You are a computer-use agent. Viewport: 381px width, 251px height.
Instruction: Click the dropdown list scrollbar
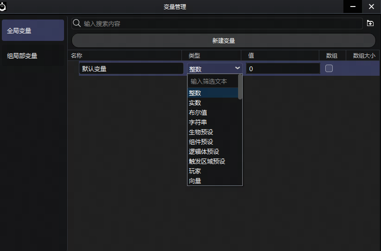[240, 87]
